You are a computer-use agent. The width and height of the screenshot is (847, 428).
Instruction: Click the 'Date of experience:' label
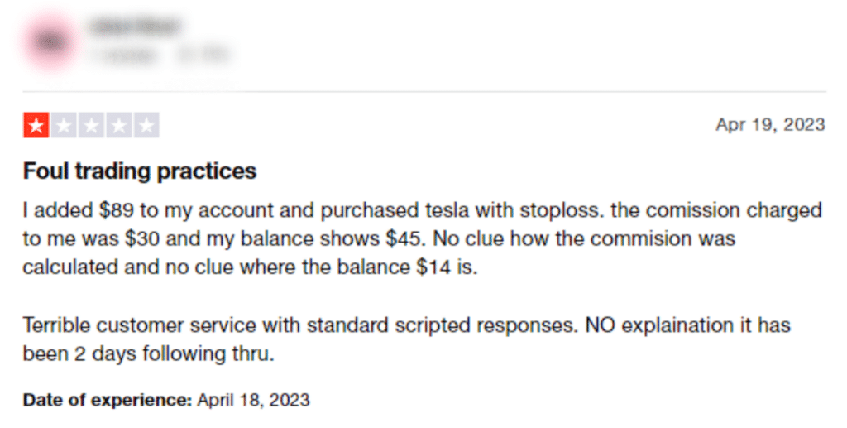tap(108, 400)
